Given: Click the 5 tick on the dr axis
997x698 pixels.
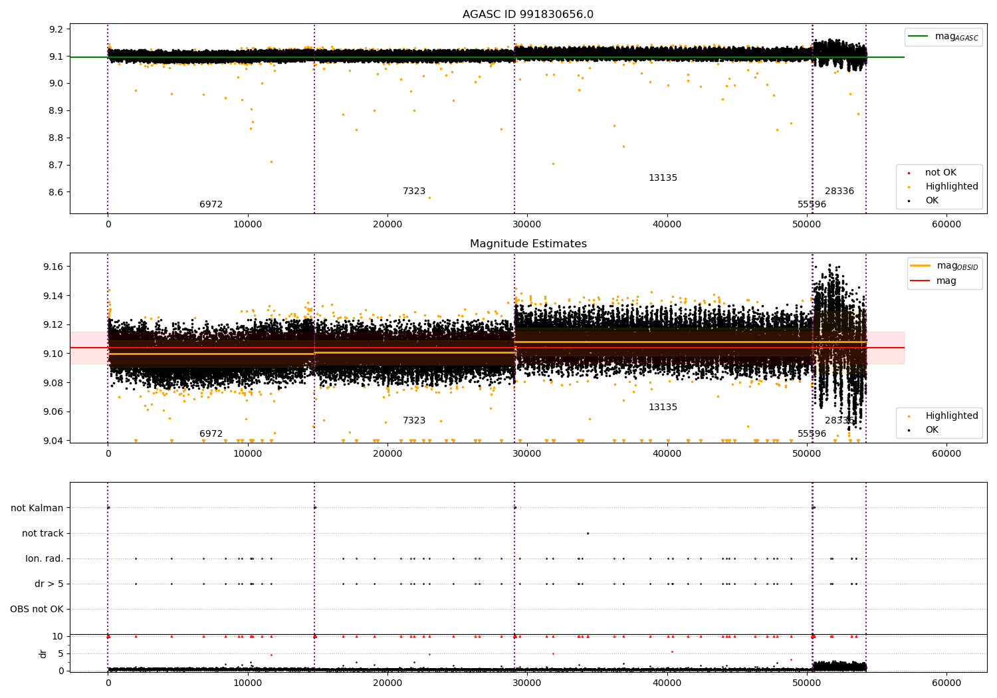Looking at the screenshot, I should point(61,654).
